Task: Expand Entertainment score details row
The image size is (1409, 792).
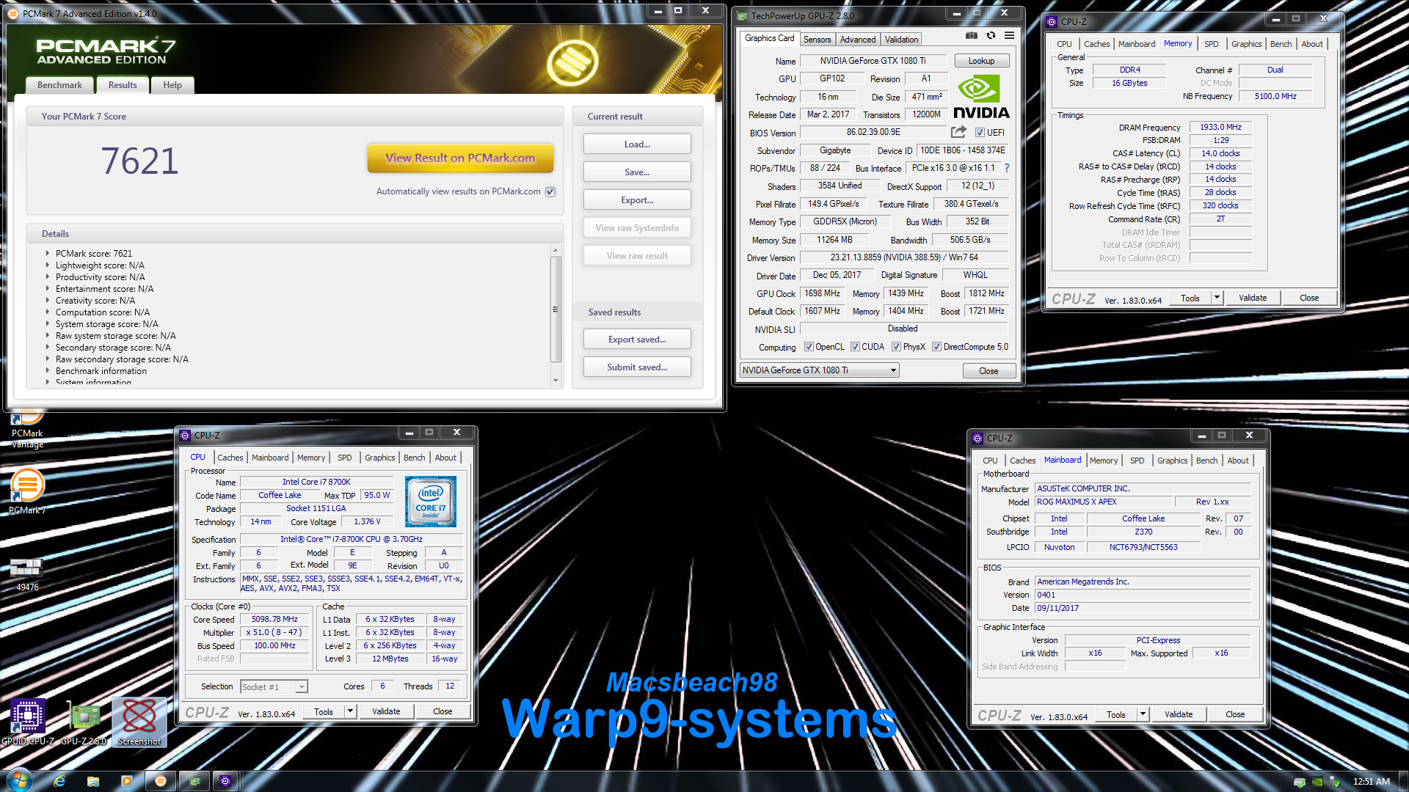Action: (x=48, y=288)
